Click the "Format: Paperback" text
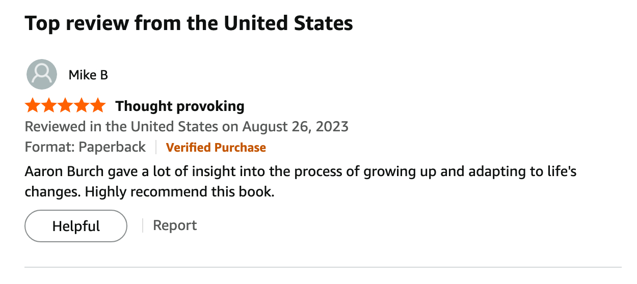Viewport: 637px width, 284px height. click(85, 148)
